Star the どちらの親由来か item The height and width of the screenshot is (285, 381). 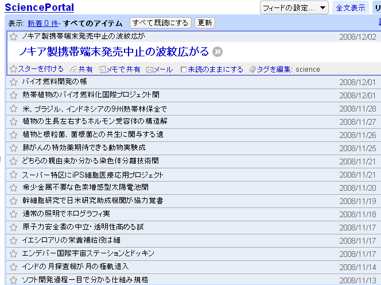(13, 161)
